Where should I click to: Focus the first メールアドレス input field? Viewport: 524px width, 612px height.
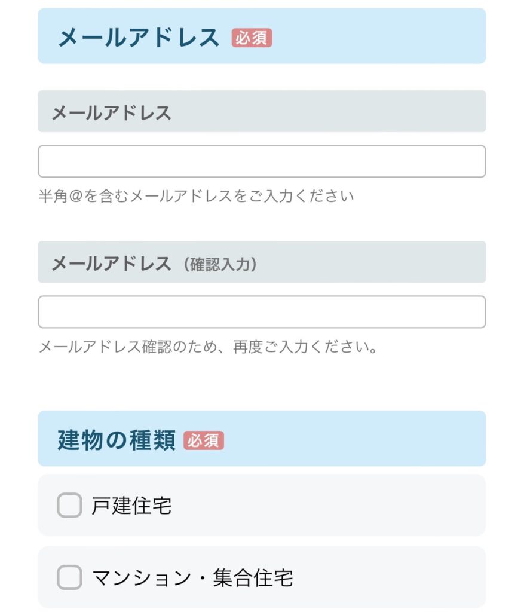(x=262, y=161)
